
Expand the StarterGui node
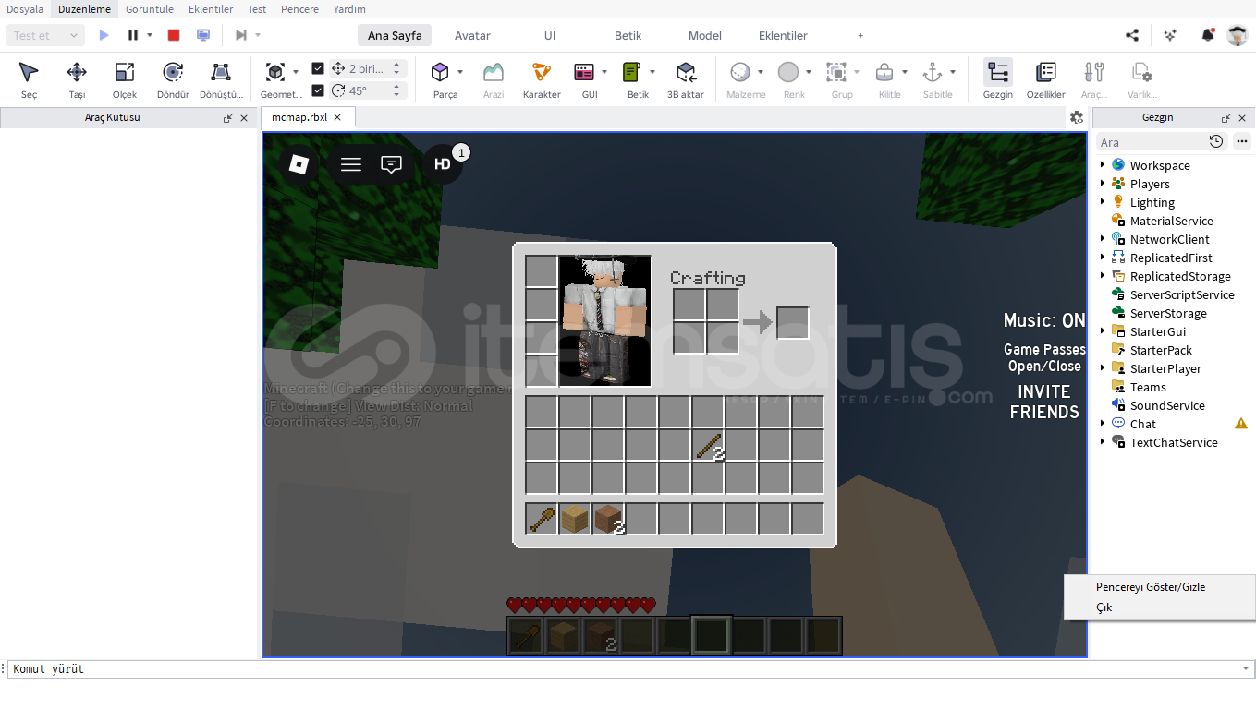pos(1103,331)
